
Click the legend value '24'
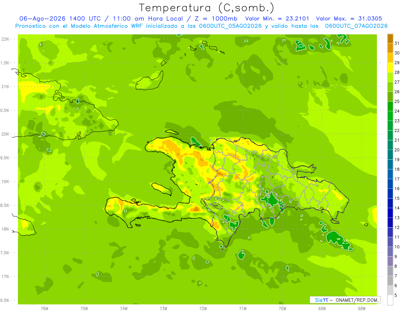tap(397, 111)
